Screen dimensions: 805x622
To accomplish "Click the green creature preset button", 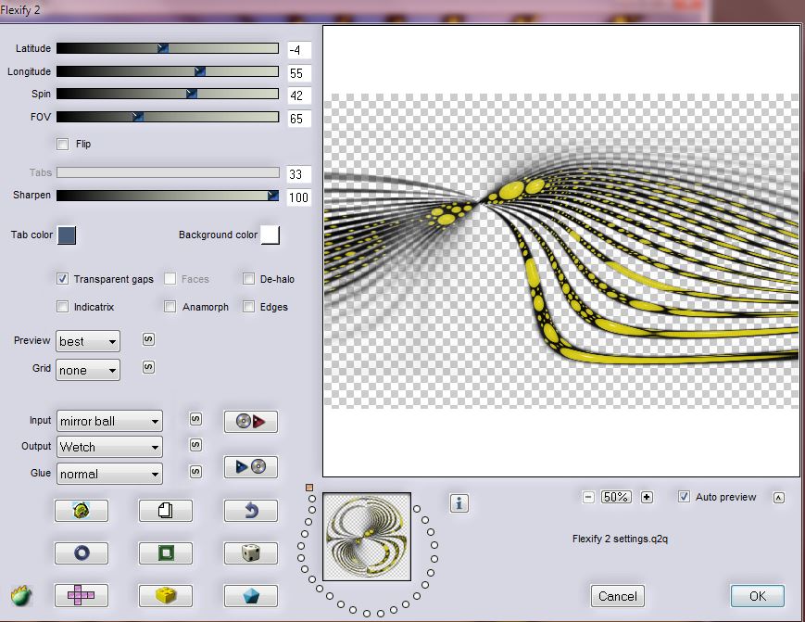I will click(82, 511).
